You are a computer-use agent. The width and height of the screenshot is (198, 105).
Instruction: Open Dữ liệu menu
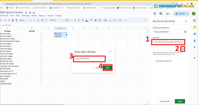tap(34, 15)
